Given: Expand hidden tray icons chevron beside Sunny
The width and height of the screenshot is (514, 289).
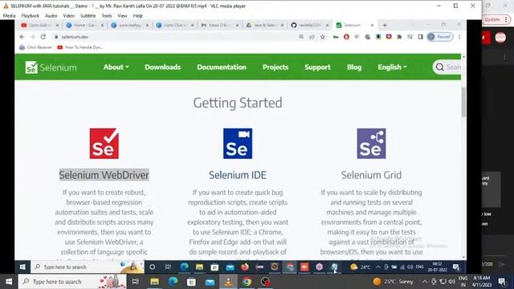Looking at the screenshot, I should click(425, 282).
